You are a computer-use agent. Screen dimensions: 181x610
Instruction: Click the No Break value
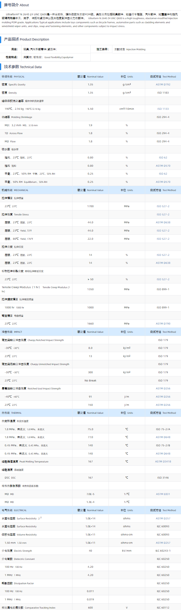90,381
